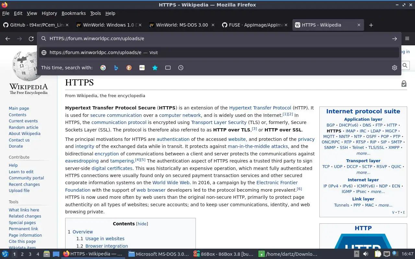Viewport: 415px width, 259px height.
Task: Switch to WinWorld: MS-DOS 3.00 tab
Action: pos(182,25)
